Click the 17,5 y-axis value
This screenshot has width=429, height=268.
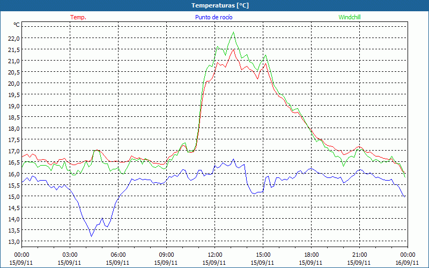(14, 140)
